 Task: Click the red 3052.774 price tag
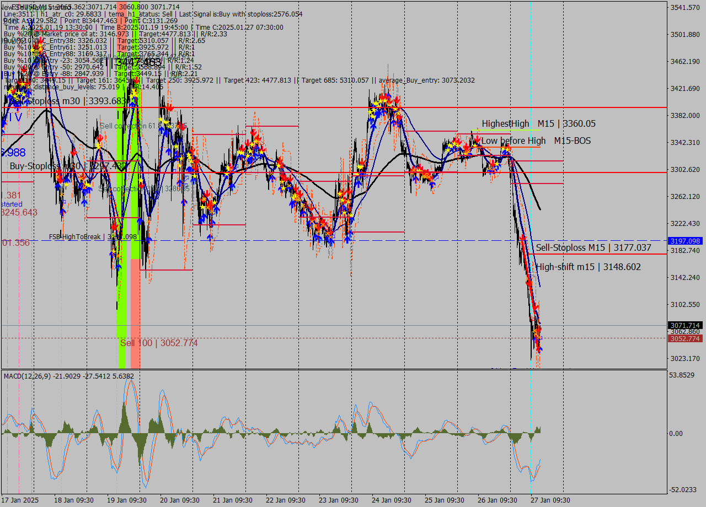684,338
